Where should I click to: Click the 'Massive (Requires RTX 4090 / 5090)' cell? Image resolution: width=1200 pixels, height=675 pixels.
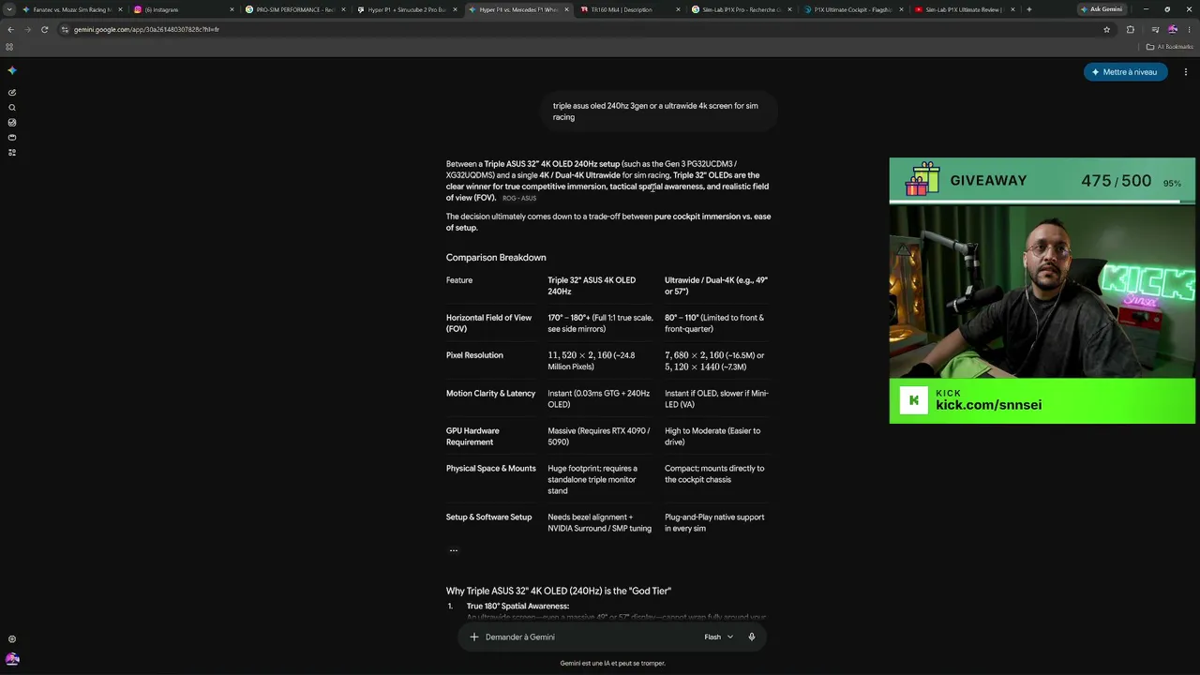coord(599,437)
